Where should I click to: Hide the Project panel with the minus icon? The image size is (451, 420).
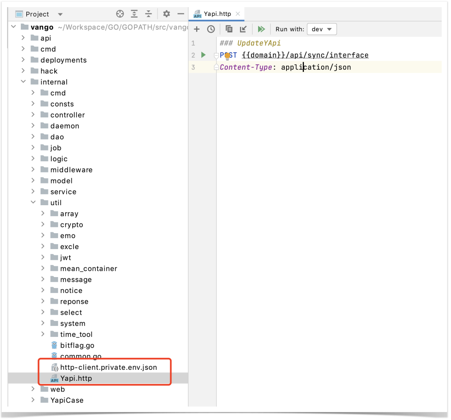click(x=181, y=14)
